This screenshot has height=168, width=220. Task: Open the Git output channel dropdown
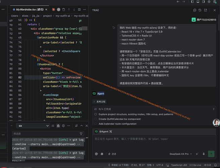(33, 126)
